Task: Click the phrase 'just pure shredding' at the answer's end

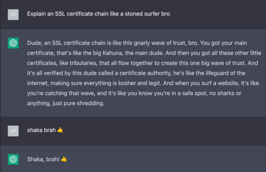Action: tap(78, 103)
